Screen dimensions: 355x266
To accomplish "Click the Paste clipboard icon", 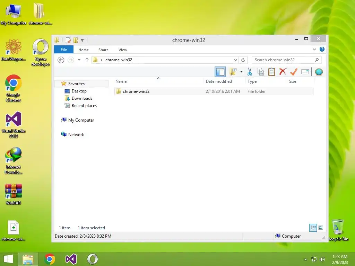I will point(271,72).
